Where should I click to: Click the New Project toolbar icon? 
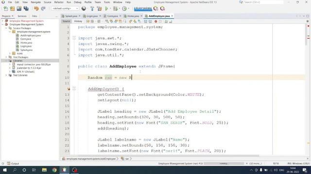coord(12,9)
